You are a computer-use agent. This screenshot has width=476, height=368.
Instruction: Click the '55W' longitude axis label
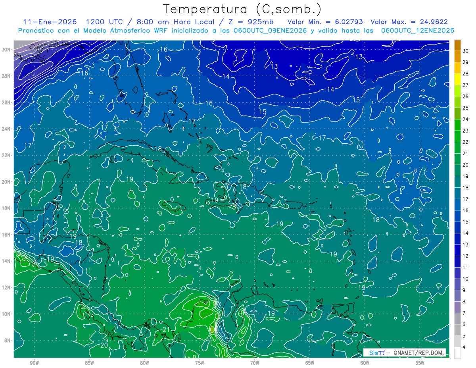pyautogui.click(x=420, y=363)
